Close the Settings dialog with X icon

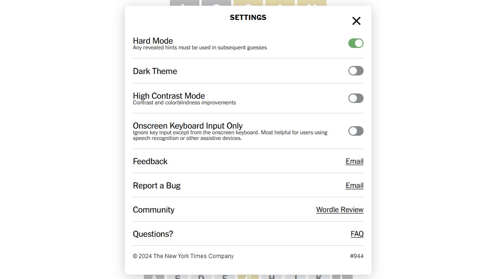356,21
